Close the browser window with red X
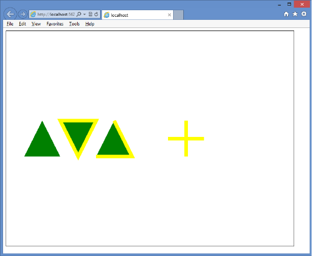312x256 pixels. [302, 4]
